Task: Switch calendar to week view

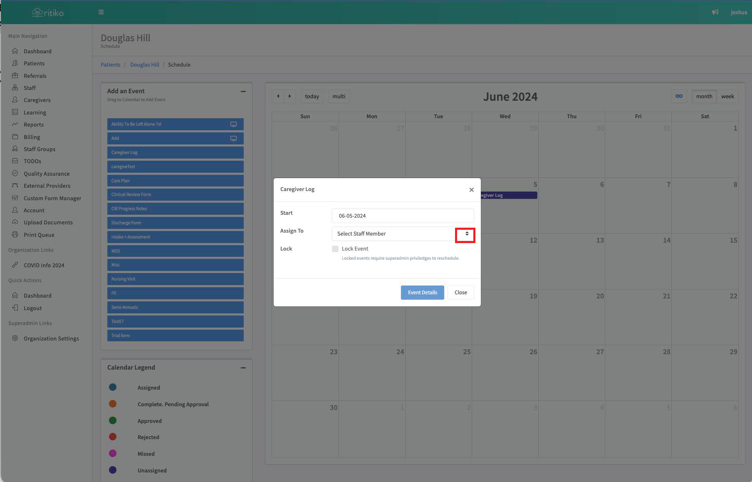Action: pos(727,96)
